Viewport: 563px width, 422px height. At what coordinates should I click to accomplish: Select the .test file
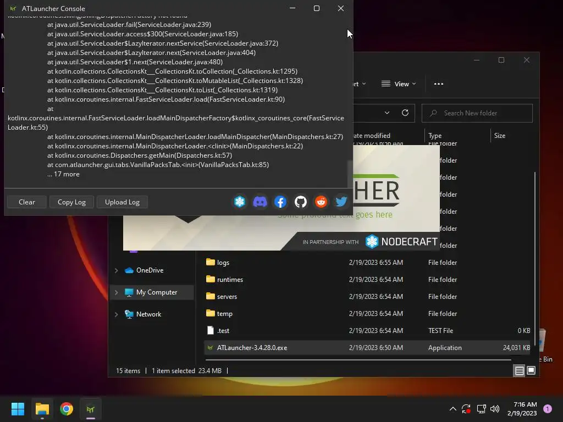pyautogui.click(x=367, y=330)
